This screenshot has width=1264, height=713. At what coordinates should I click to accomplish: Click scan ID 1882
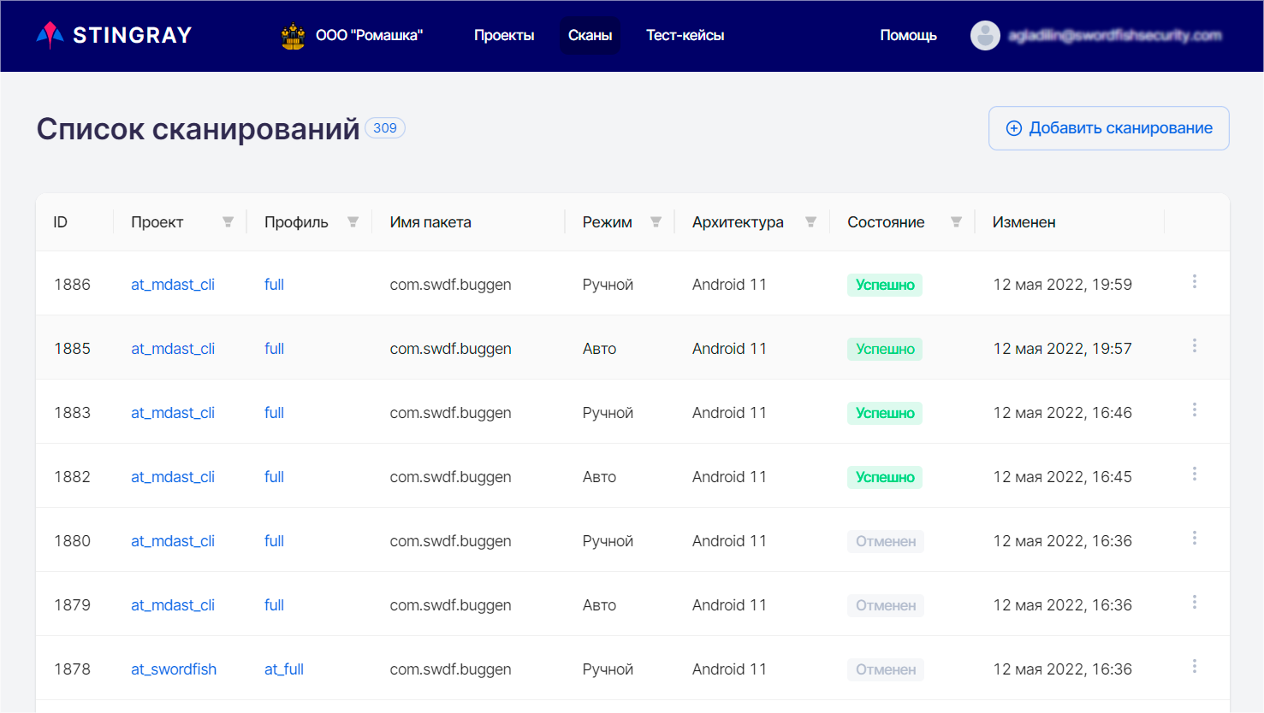72,477
